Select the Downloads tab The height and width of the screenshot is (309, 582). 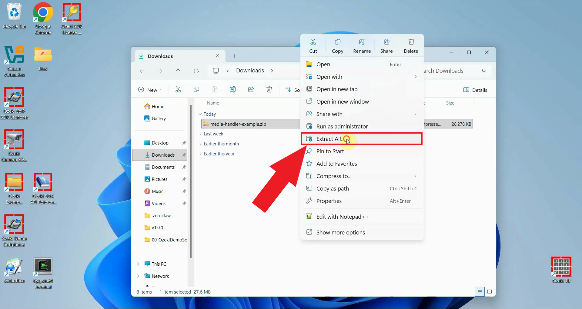click(x=180, y=56)
